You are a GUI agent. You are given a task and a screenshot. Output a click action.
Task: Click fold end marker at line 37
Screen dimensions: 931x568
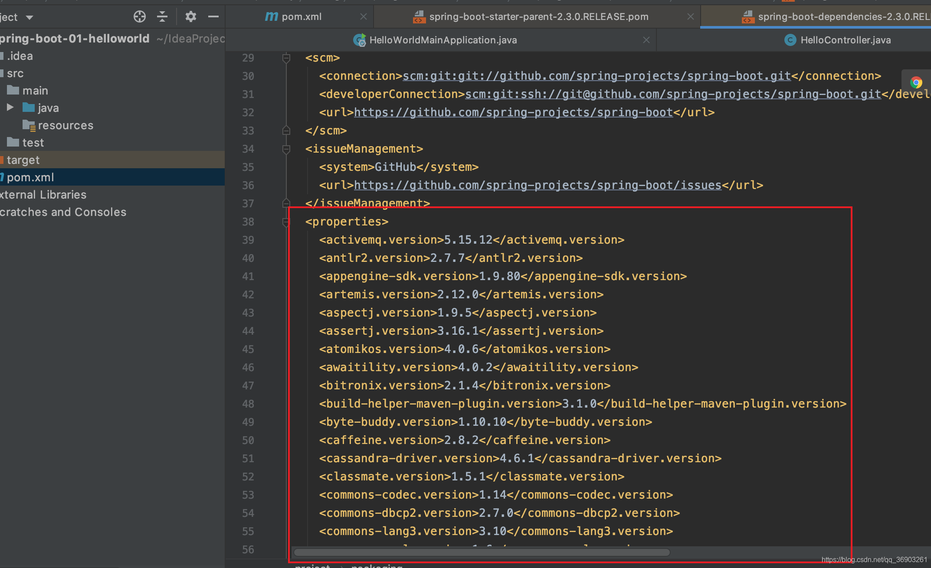(x=286, y=202)
